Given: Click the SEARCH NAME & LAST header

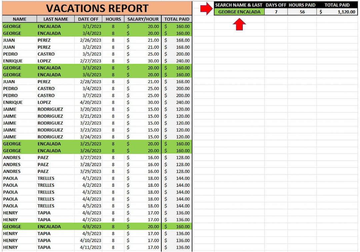Looking at the screenshot, I should 239,5.
